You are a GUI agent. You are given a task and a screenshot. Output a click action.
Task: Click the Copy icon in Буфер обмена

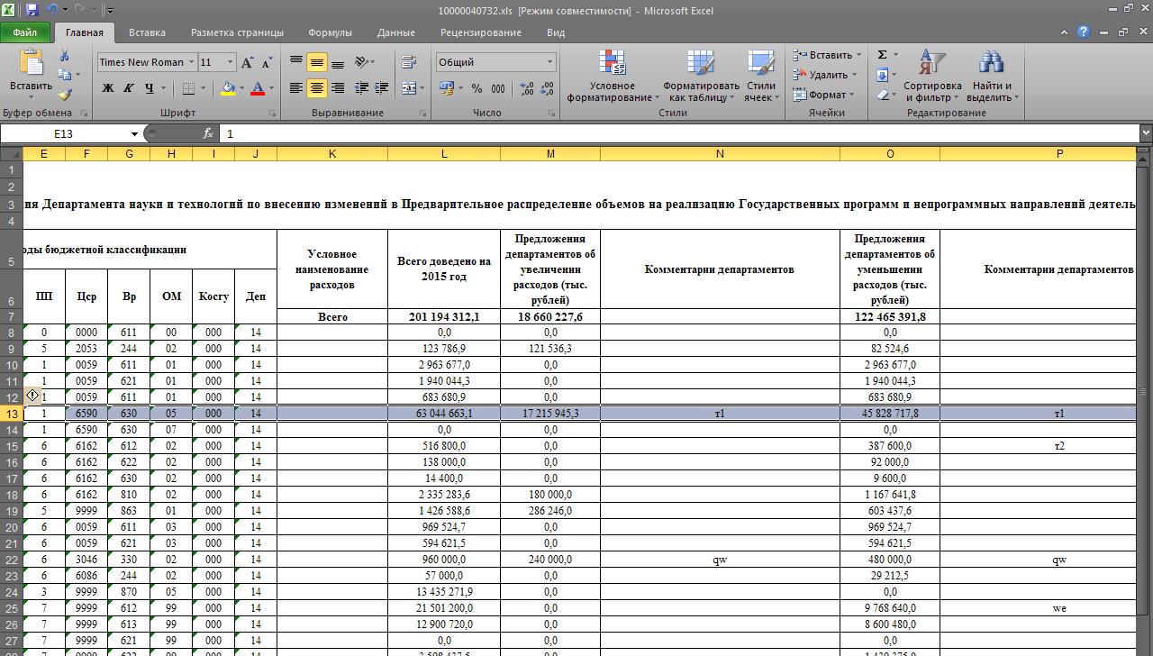65,75
